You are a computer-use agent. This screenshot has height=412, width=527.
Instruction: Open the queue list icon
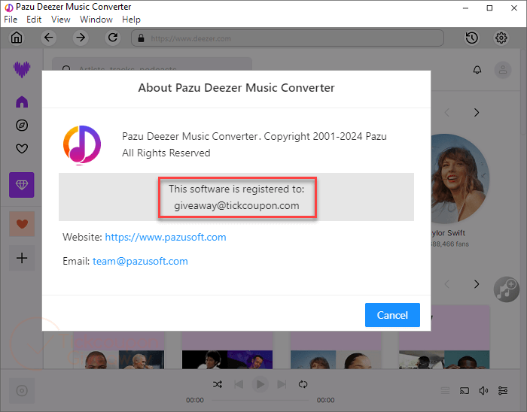(446, 390)
